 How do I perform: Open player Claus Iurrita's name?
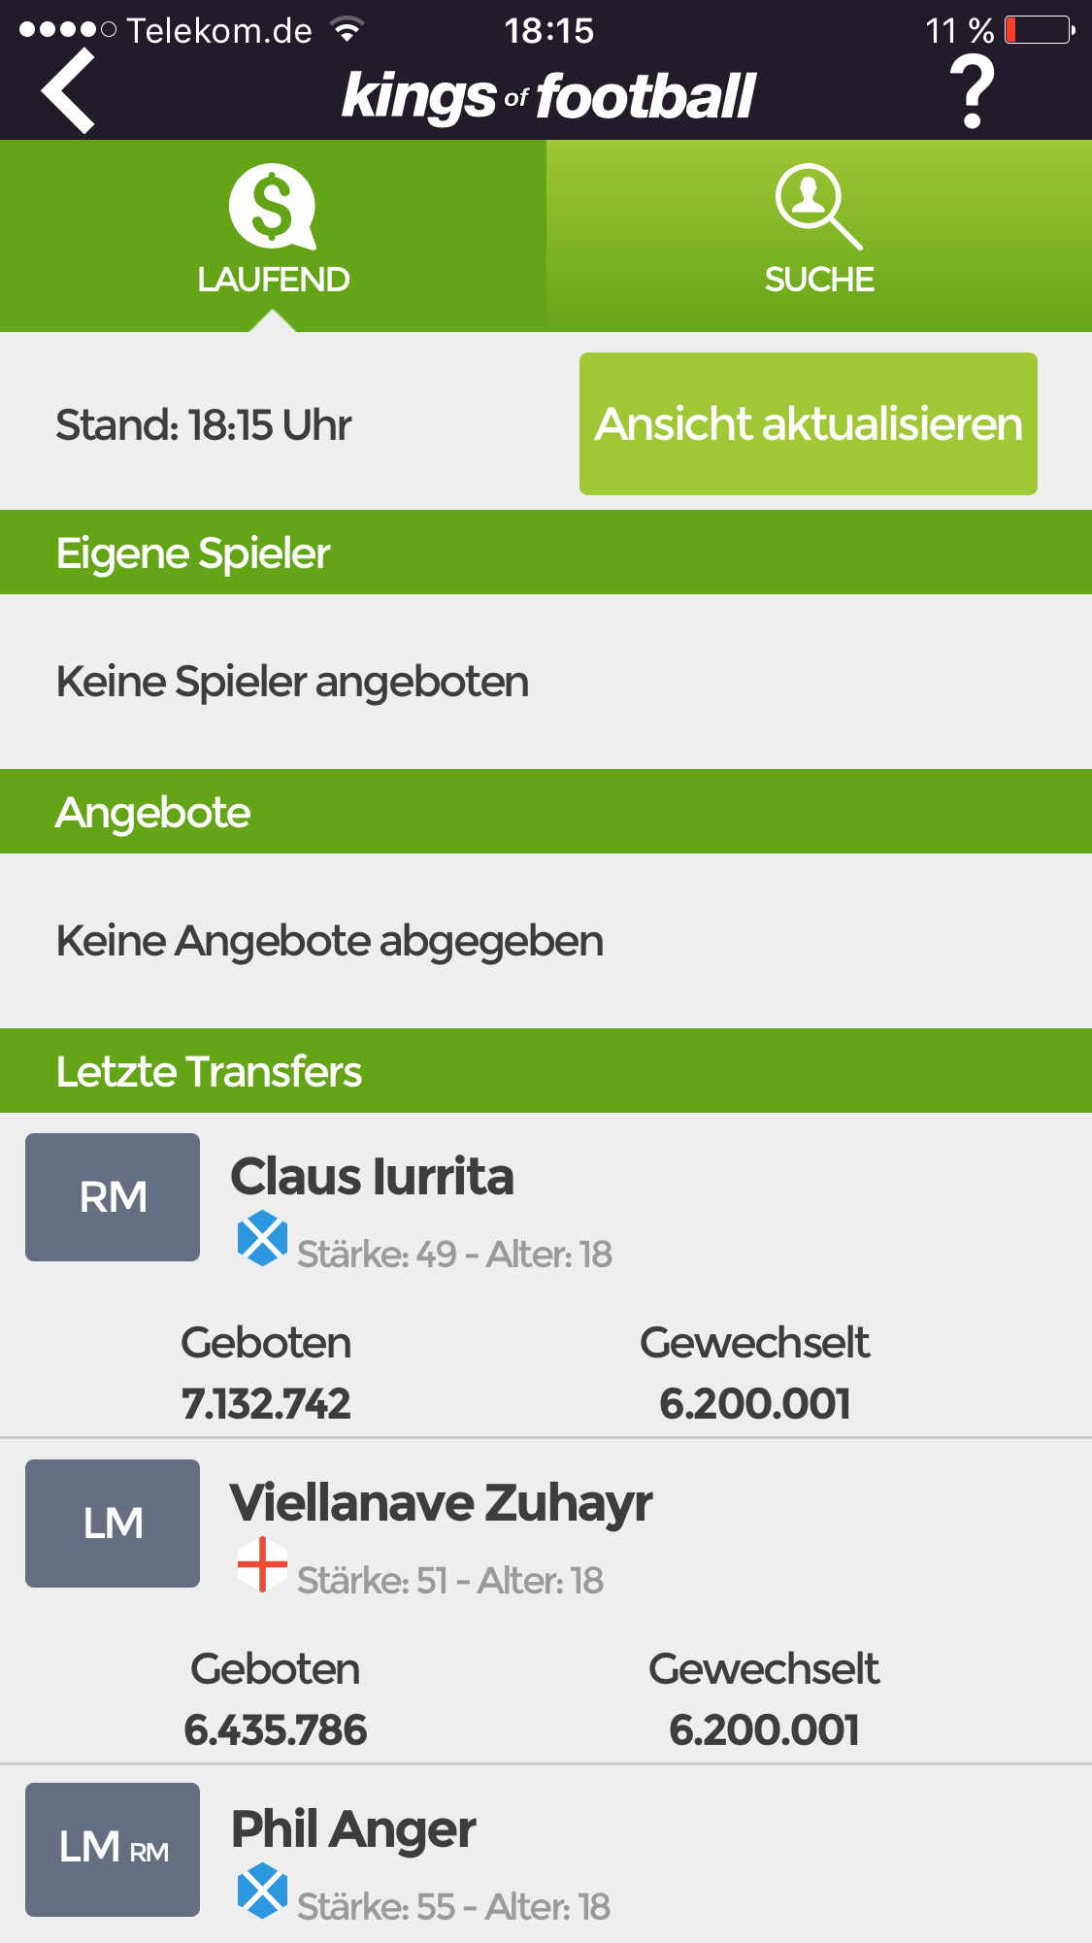pyautogui.click(x=372, y=1176)
